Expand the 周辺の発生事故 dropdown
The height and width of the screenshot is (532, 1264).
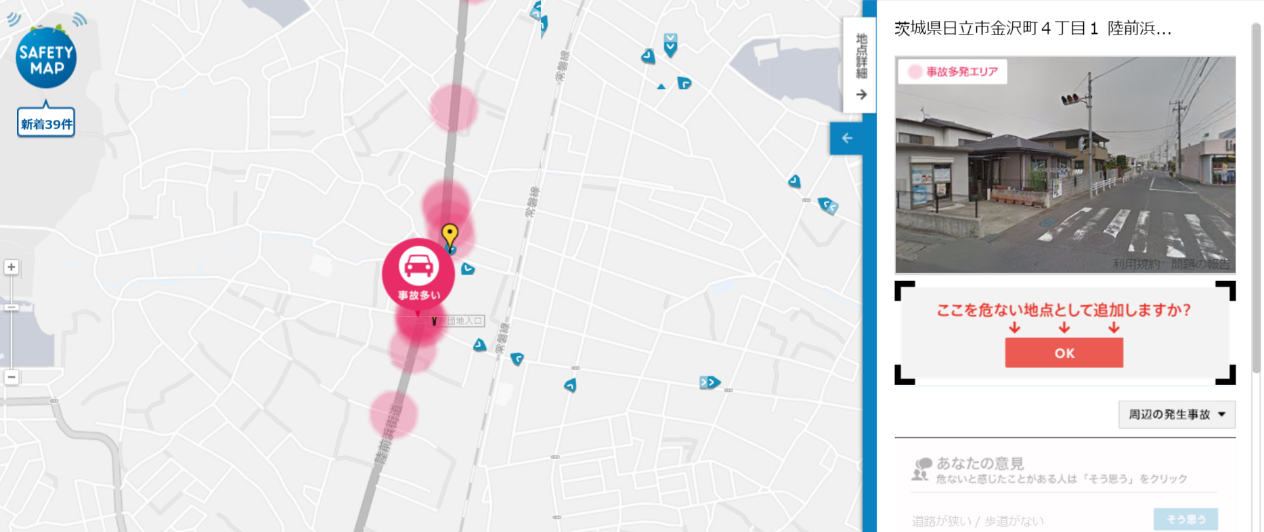(1177, 414)
